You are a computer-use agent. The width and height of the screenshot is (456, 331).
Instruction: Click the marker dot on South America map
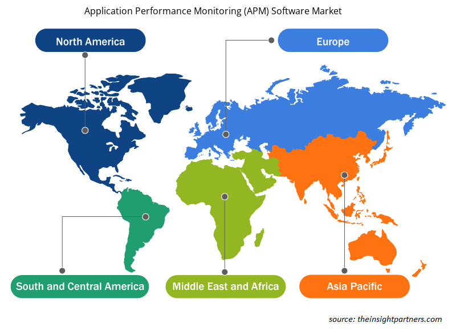click(x=146, y=217)
